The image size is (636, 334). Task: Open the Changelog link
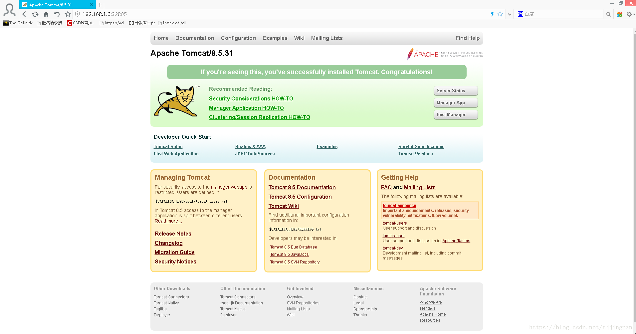168,243
